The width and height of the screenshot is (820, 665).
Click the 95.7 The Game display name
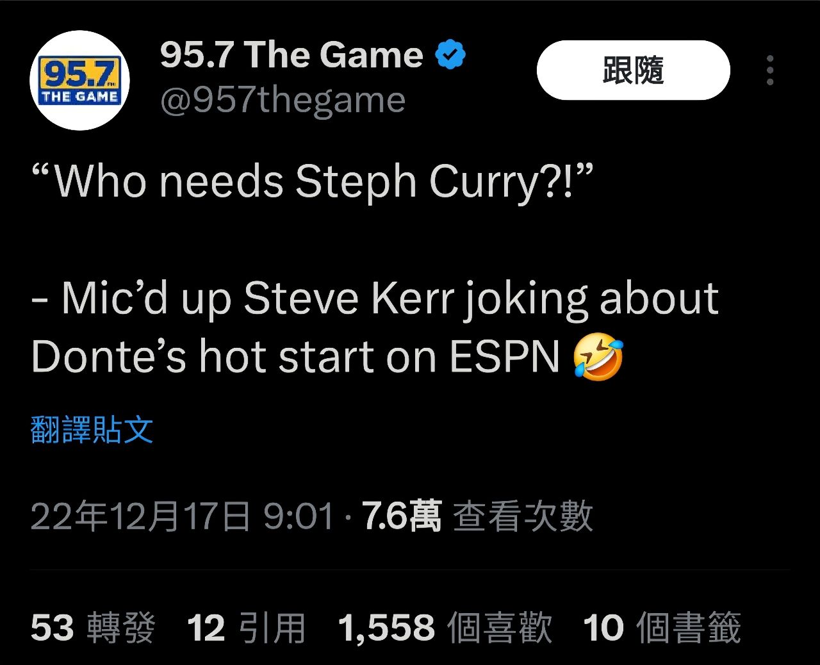tap(291, 54)
